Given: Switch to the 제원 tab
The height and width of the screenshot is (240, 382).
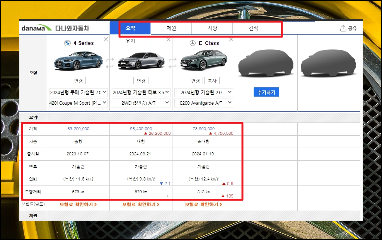Looking at the screenshot, I should pos(171,28).
